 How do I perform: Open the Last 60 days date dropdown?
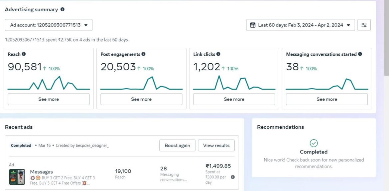300,25
